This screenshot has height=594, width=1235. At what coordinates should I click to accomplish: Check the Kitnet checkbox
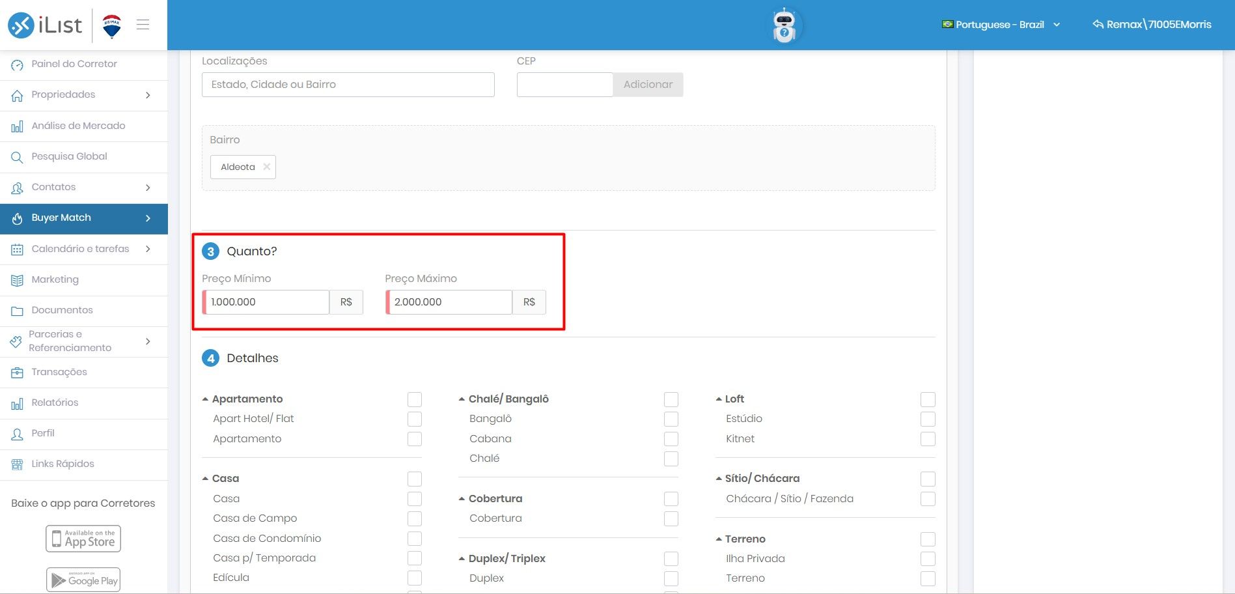[928, 439]
